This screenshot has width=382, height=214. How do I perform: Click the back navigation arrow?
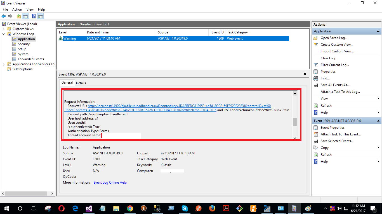click(x=3, y=16)
